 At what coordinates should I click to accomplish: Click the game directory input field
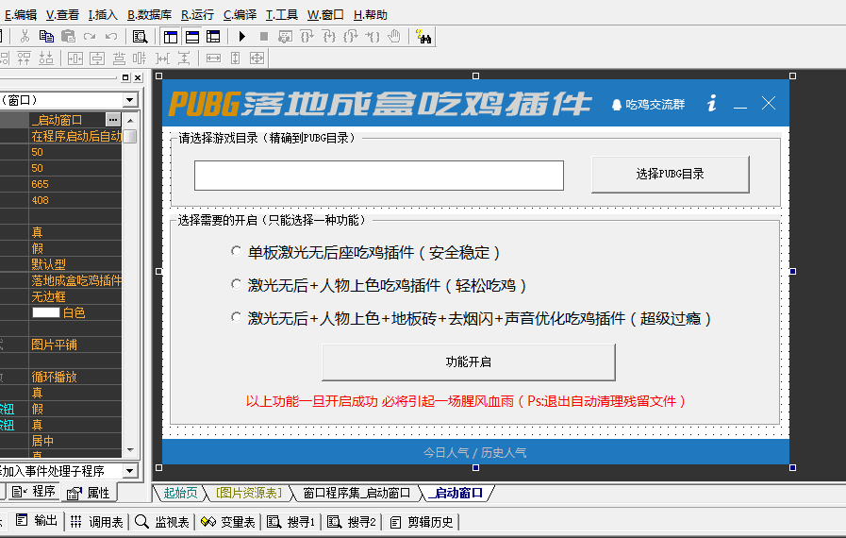coord(379,175)
